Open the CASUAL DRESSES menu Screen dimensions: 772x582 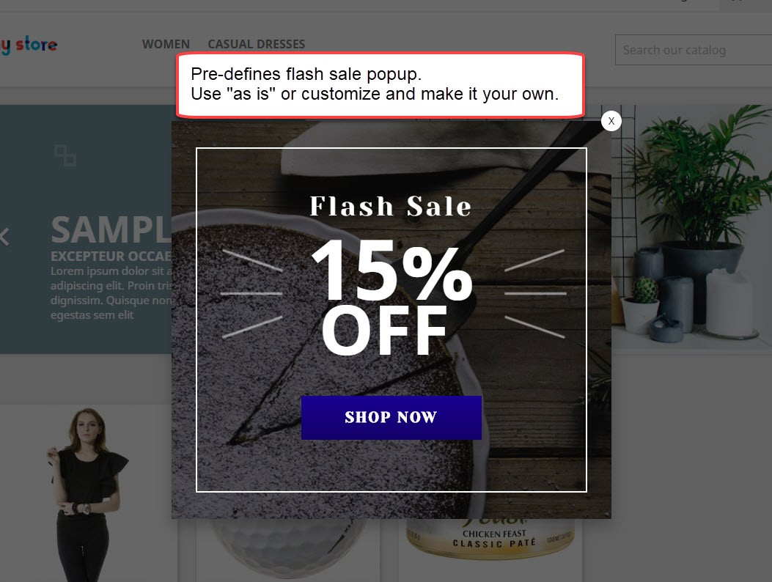tap(257, 44)
